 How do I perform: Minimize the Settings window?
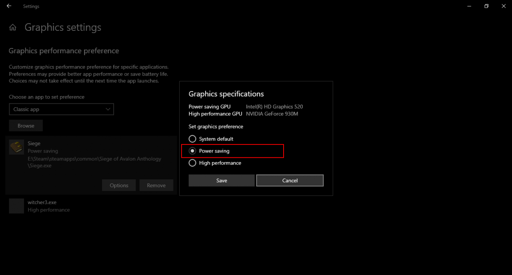(469, 6)
